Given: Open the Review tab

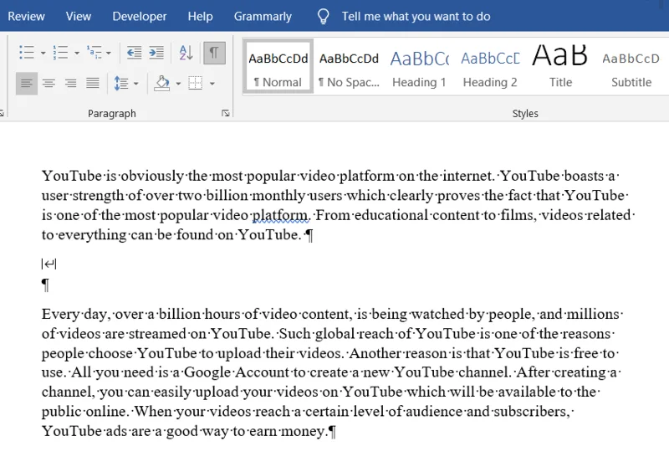Looking at the screenshot, I should coord(26,16).
